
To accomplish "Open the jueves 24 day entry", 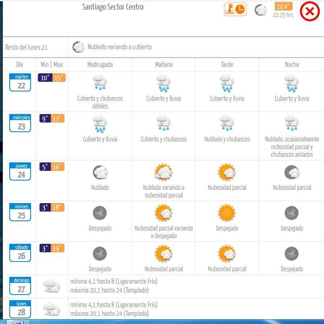I will tap(20, 171).
